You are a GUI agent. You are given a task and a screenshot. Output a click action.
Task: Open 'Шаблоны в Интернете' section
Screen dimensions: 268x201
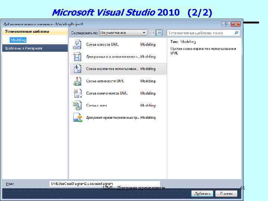pos(35,48)
